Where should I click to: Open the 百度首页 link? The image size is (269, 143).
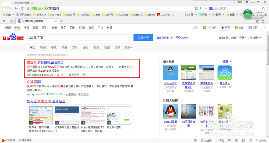pyautogui.click(x=223, y=38)
